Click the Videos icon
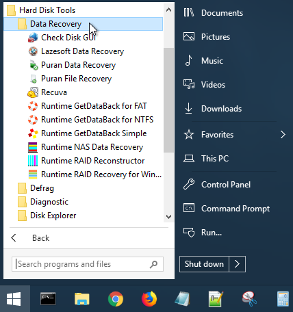 [x=189, y=84]
